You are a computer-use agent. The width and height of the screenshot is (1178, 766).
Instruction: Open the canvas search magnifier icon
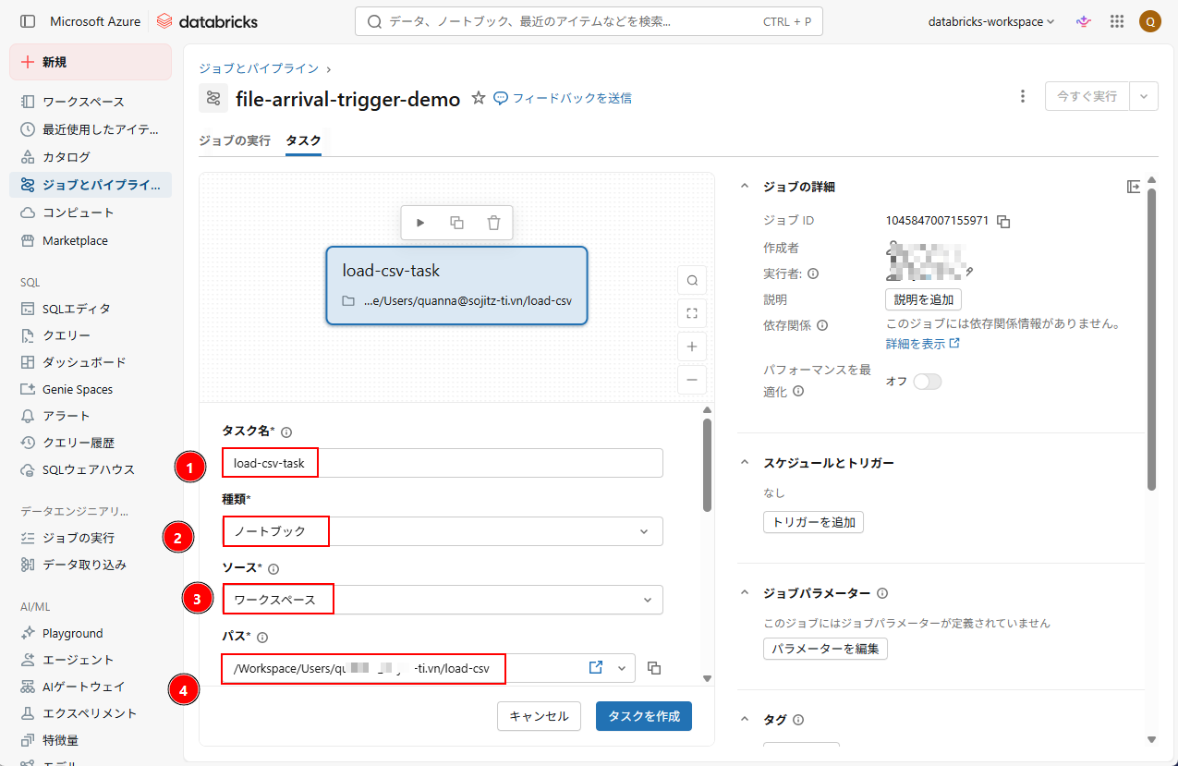[691, 280]
